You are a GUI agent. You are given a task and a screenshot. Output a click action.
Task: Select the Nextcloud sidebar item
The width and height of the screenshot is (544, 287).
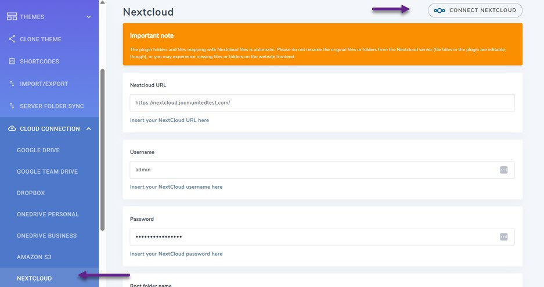point(34,278)
